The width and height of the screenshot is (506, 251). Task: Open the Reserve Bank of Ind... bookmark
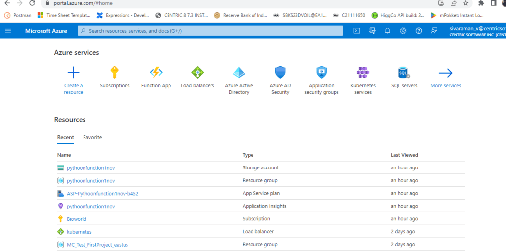tap(241, 15)
